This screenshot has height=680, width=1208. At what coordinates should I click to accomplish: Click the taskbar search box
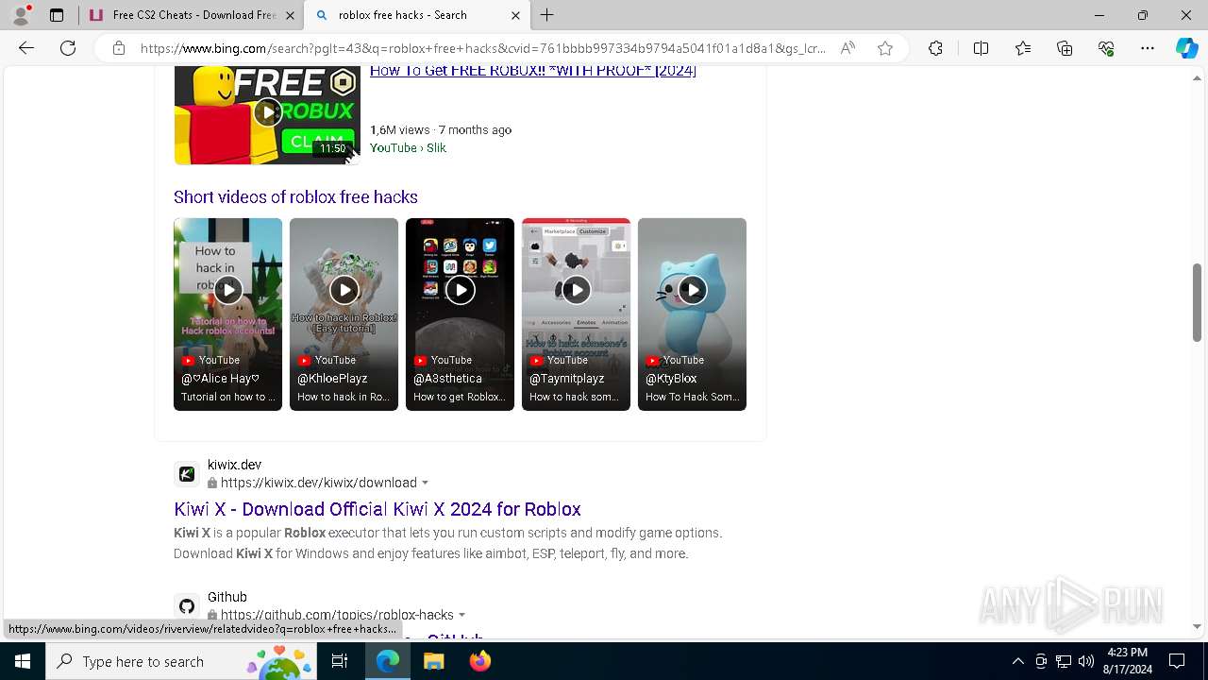click(x=183, y=661)
